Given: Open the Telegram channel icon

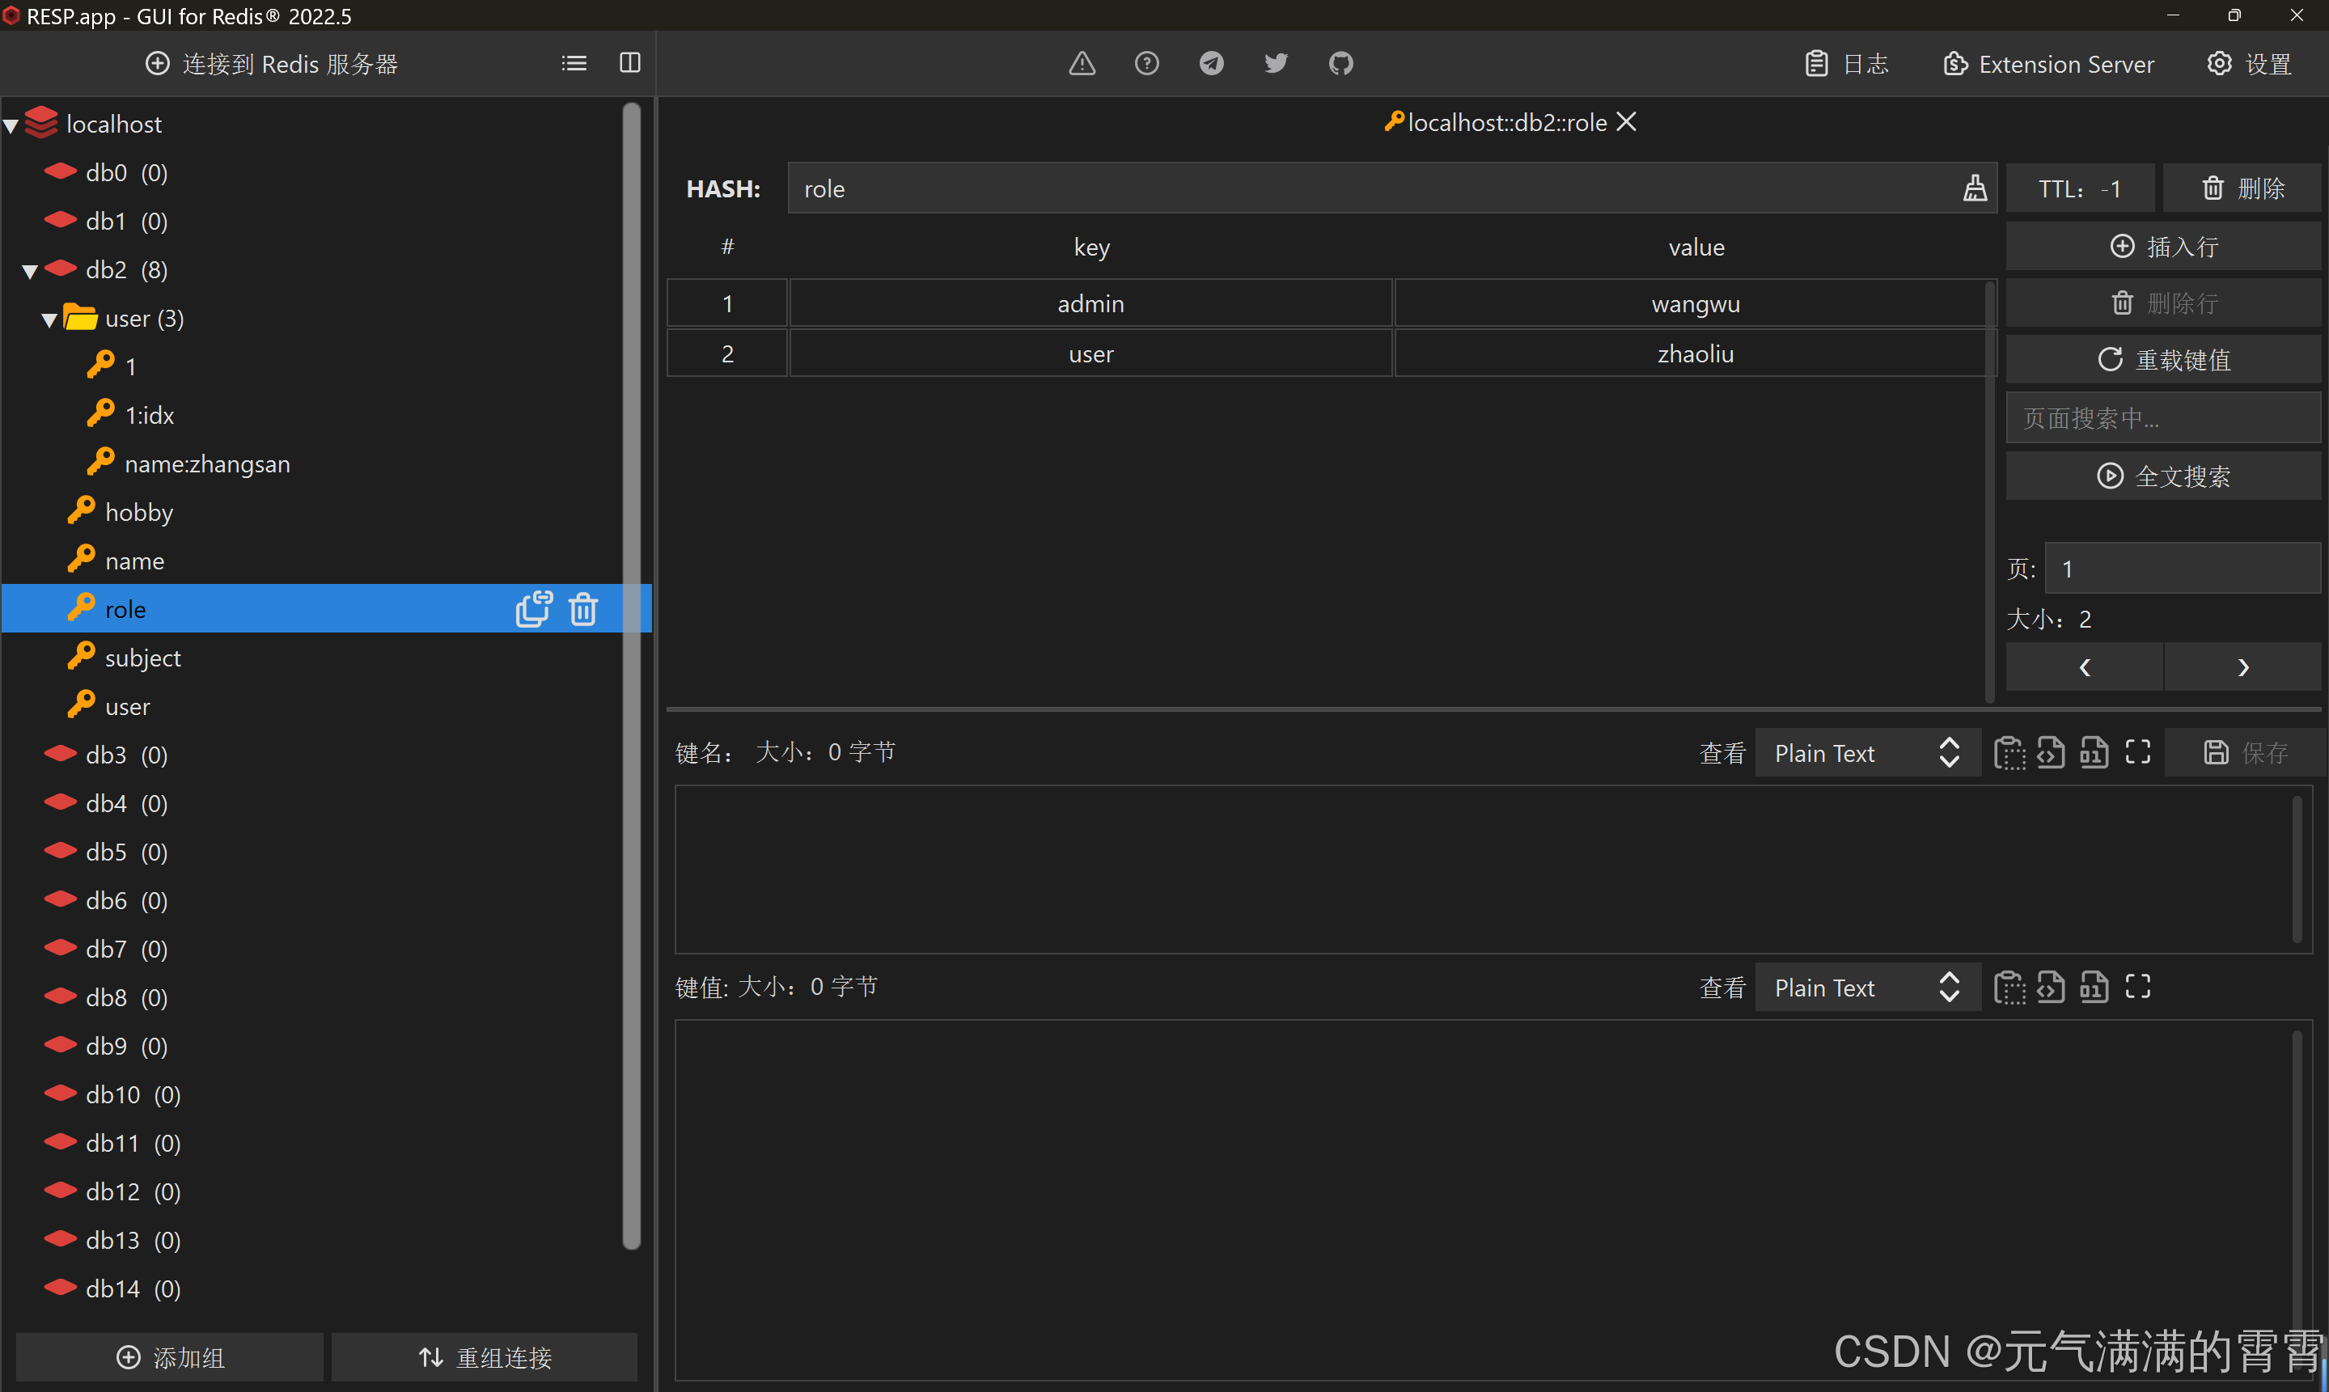Looking at the screenshot, I should 1211,64.
